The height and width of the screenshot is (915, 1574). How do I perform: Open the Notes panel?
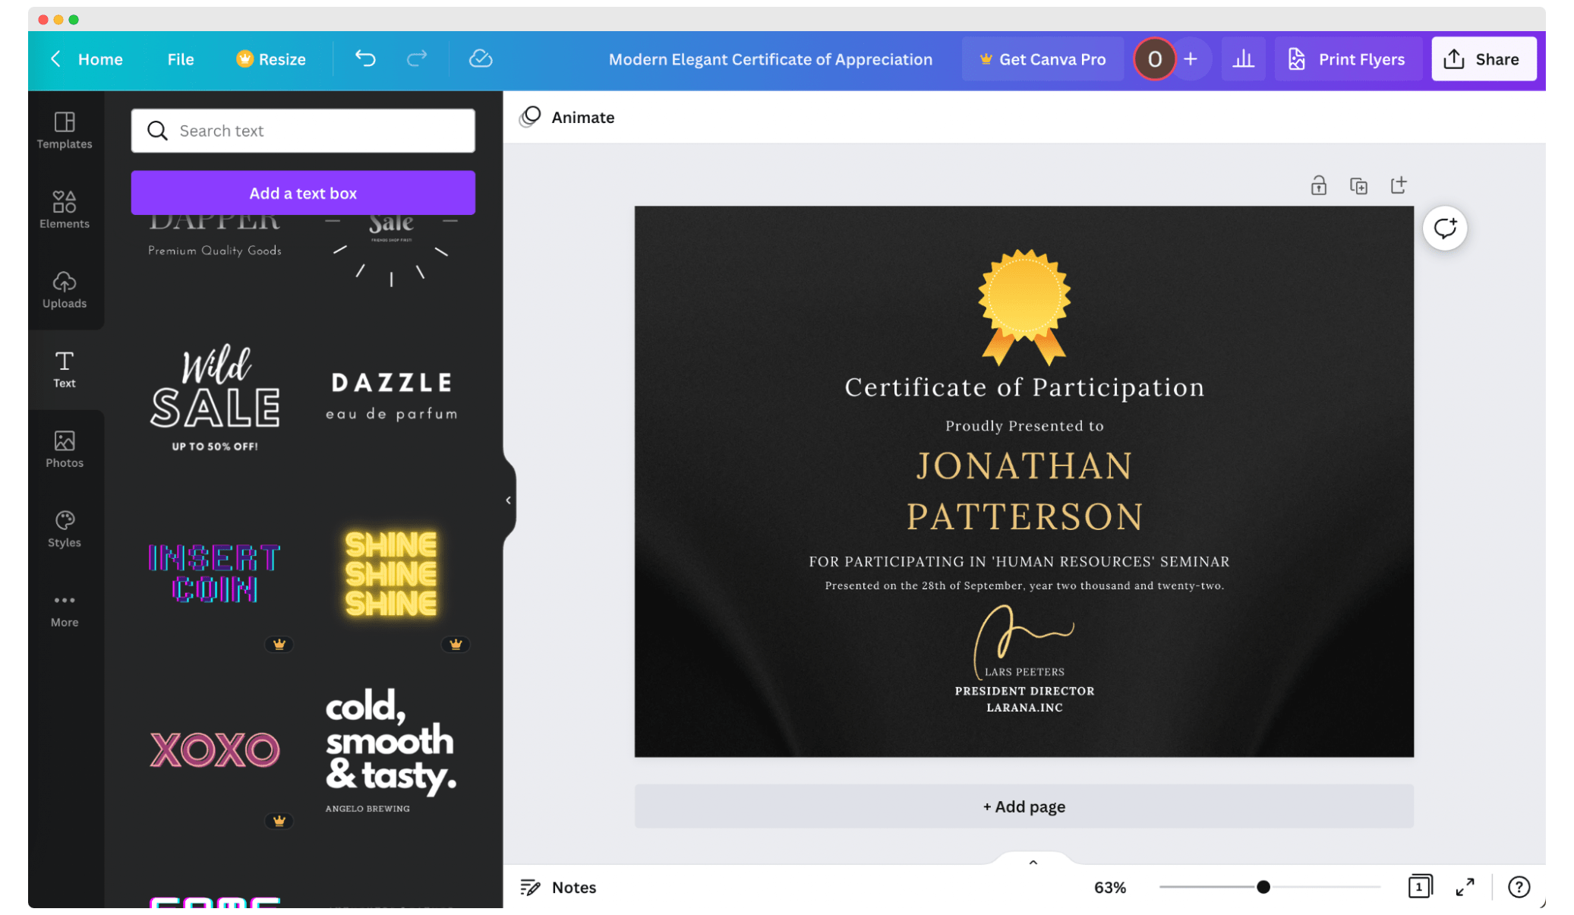click(558, 887)
